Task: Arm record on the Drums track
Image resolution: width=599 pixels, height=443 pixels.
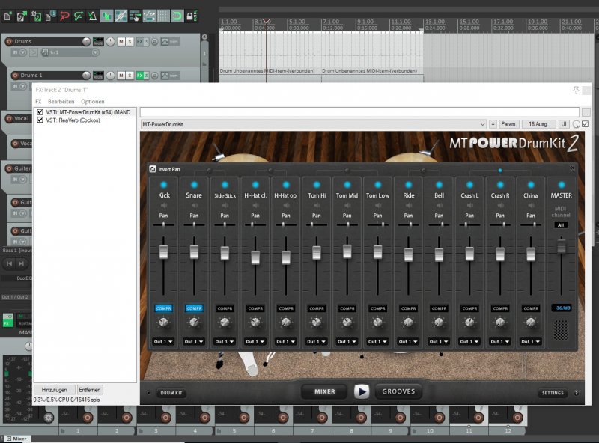Action: [9, 41]
